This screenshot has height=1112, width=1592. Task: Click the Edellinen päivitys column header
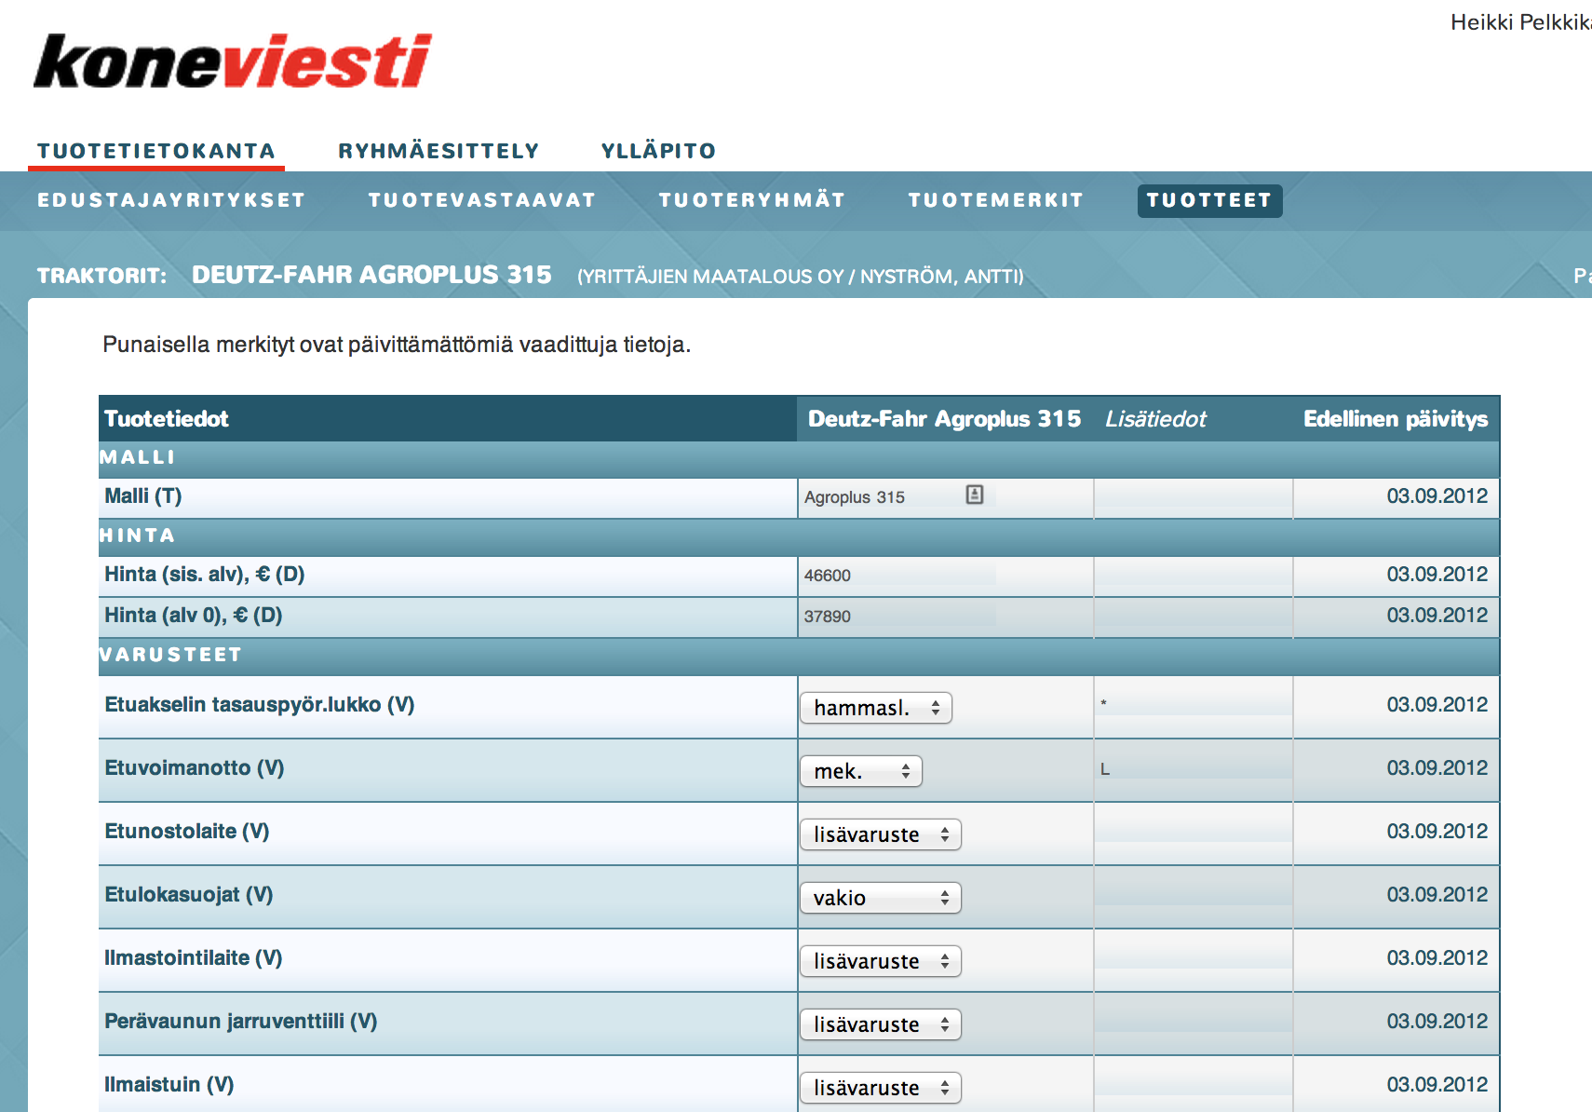click(1395, 419)
